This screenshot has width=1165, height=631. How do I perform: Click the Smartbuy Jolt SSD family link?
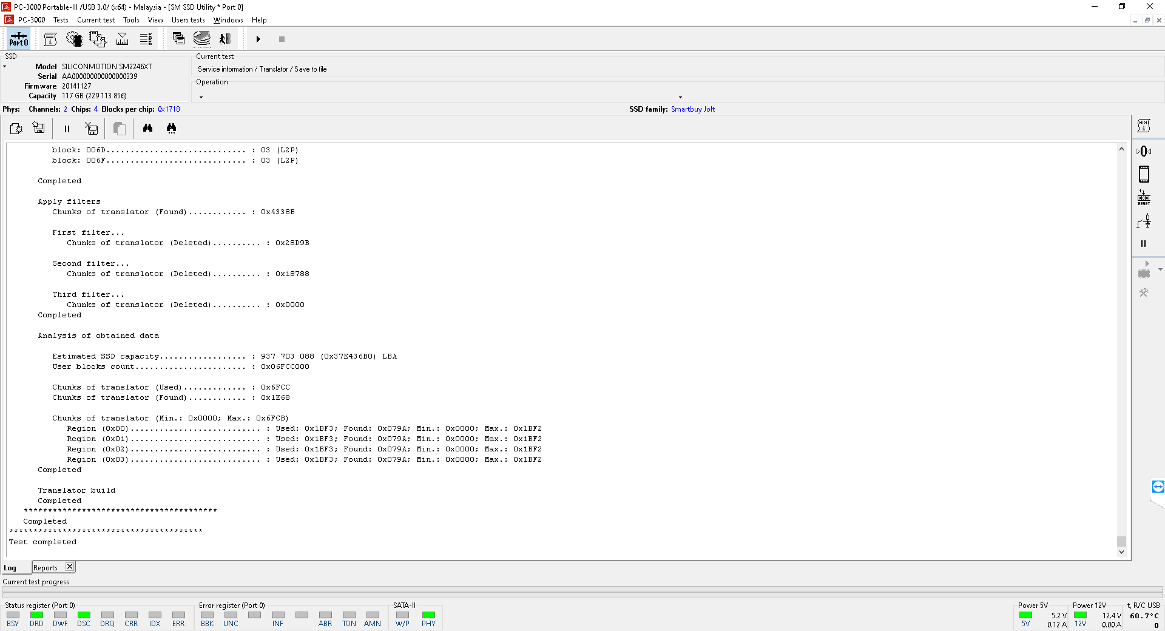(x=692, y=109)
